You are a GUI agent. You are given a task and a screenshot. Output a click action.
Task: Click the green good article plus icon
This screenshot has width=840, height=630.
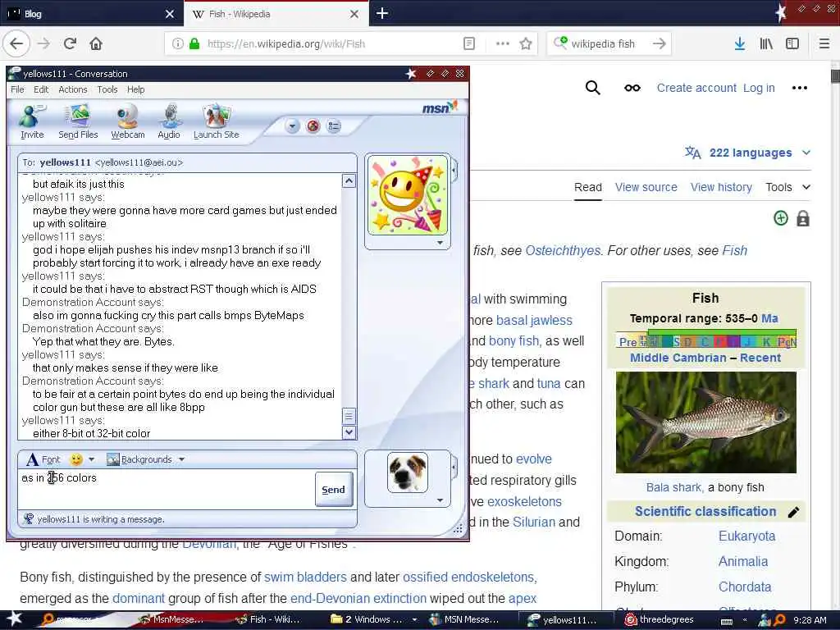pos(781,218)
